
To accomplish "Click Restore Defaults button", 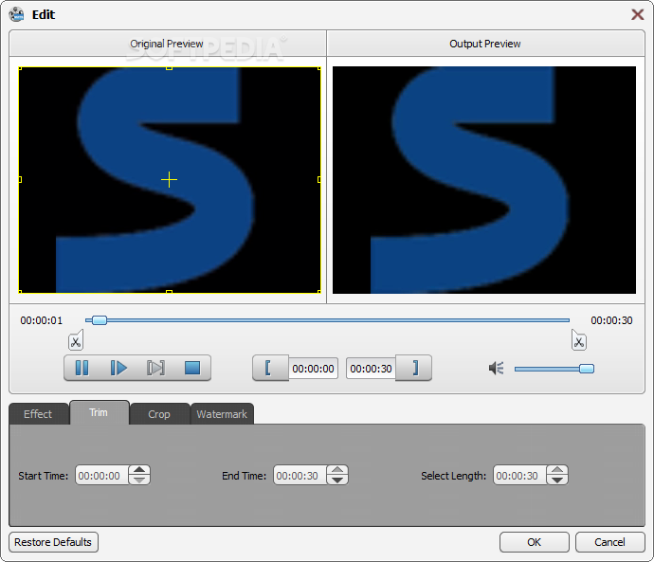I will coord(53,542).
